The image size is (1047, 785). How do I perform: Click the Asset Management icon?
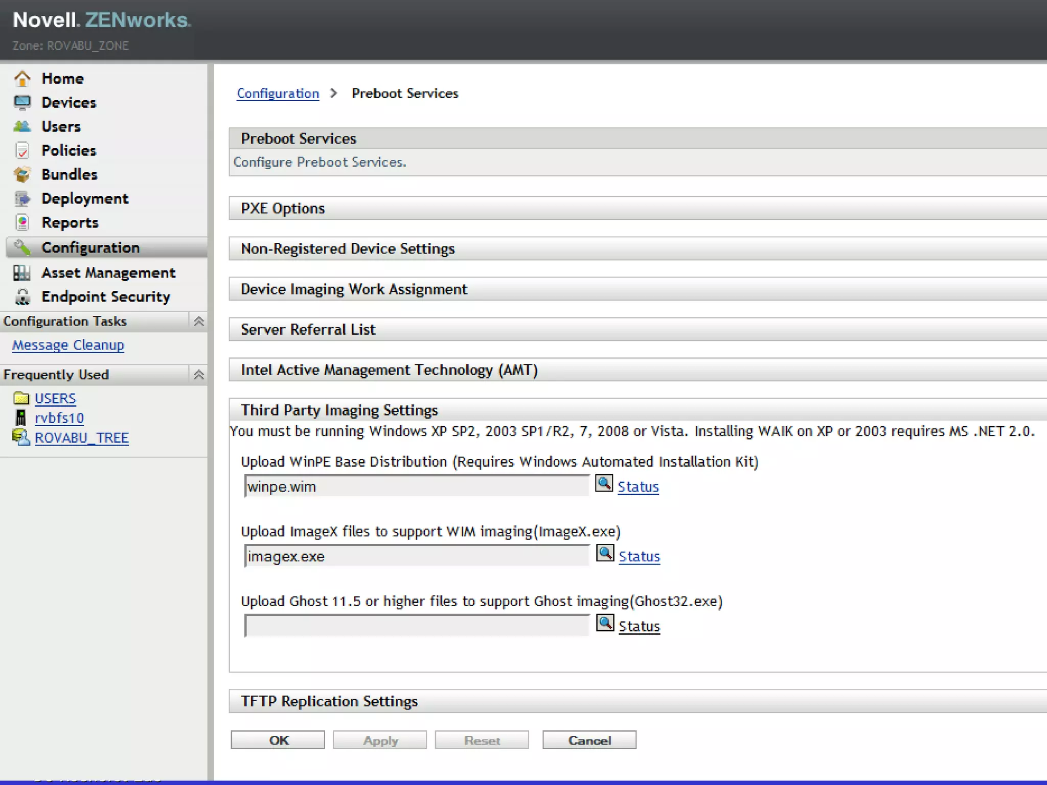[22, 273]
